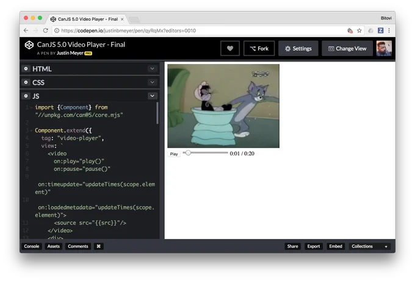Click code line on:pause="pause()"

coord(82,169)
